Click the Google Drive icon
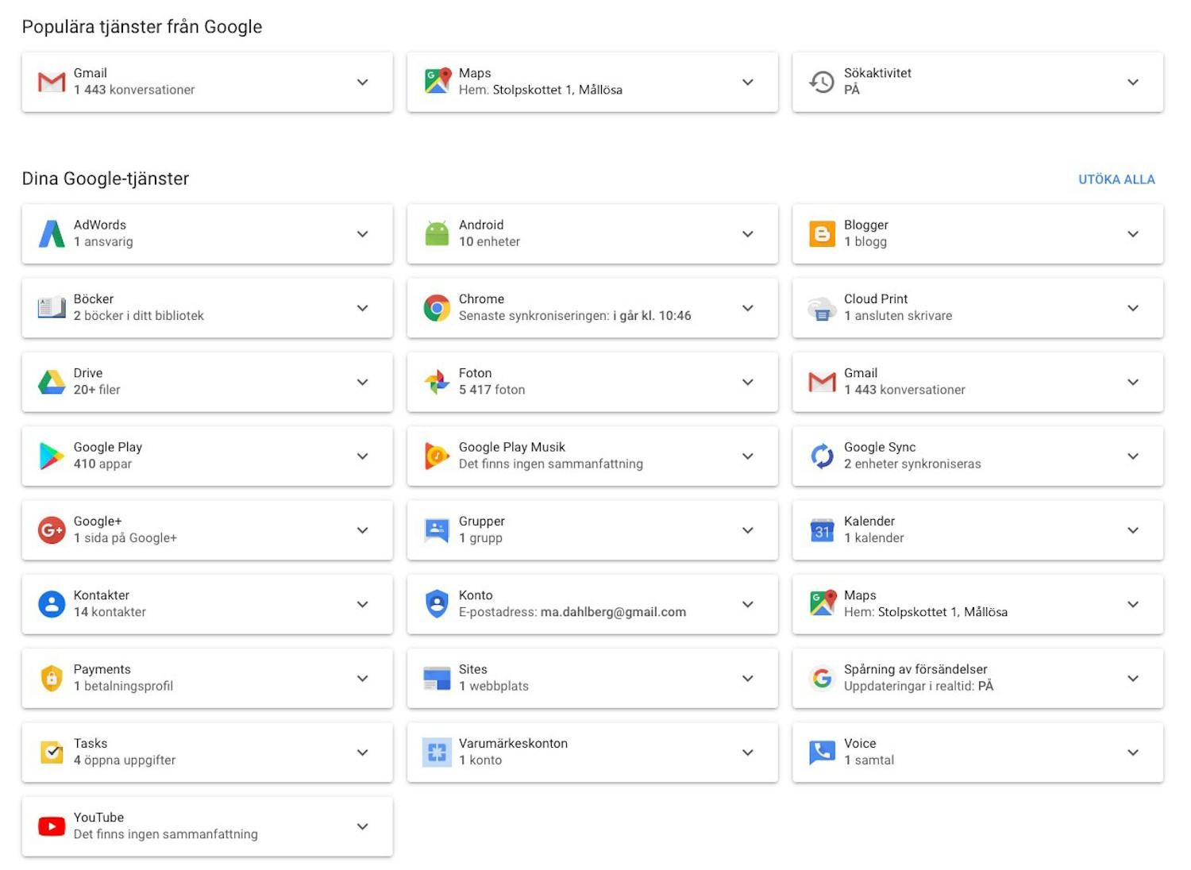The image size is (1191, 870). 52,382
